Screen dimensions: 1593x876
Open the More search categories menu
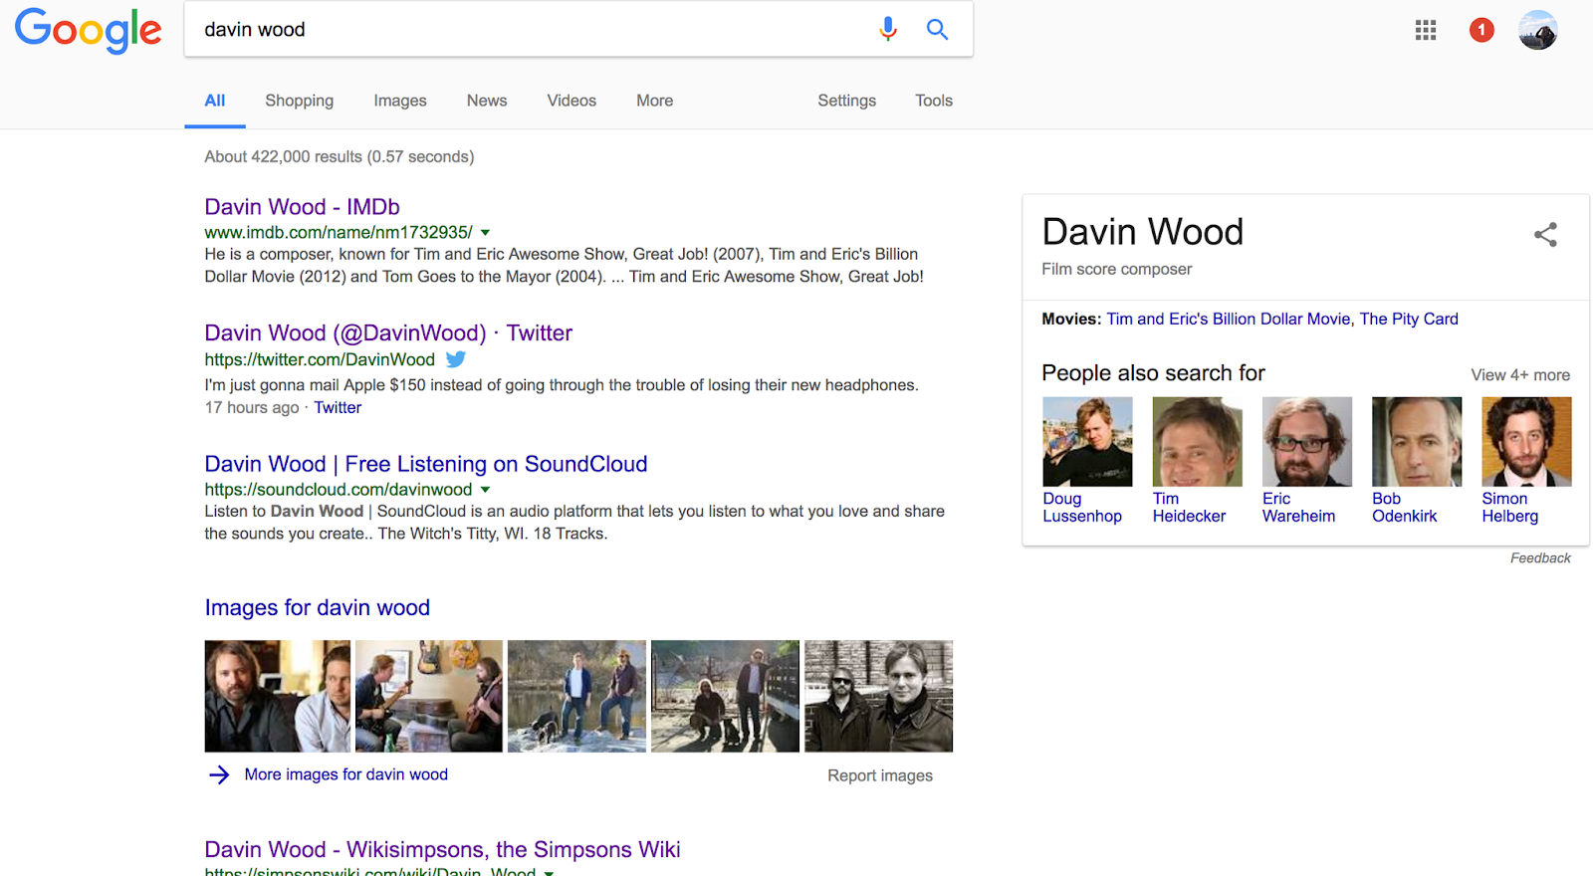pyautogui.click(x=655, y=101)
